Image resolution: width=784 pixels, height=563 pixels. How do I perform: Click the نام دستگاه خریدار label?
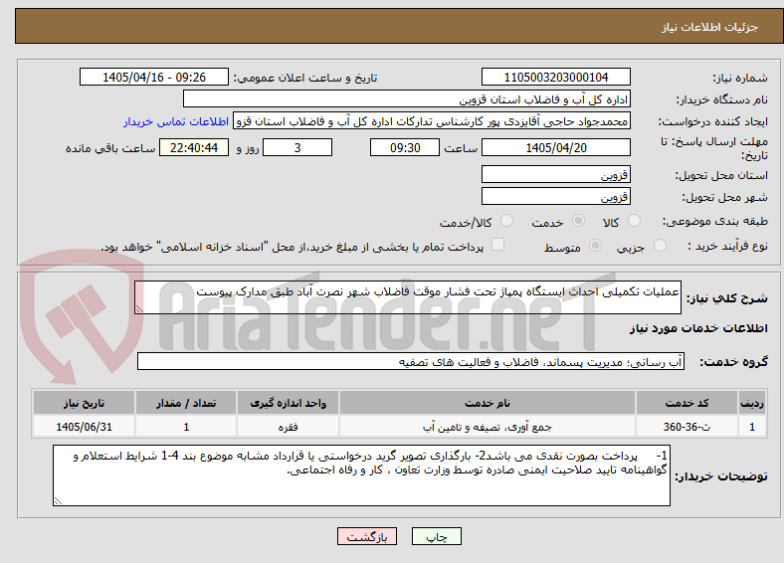(x=722, y=100)
